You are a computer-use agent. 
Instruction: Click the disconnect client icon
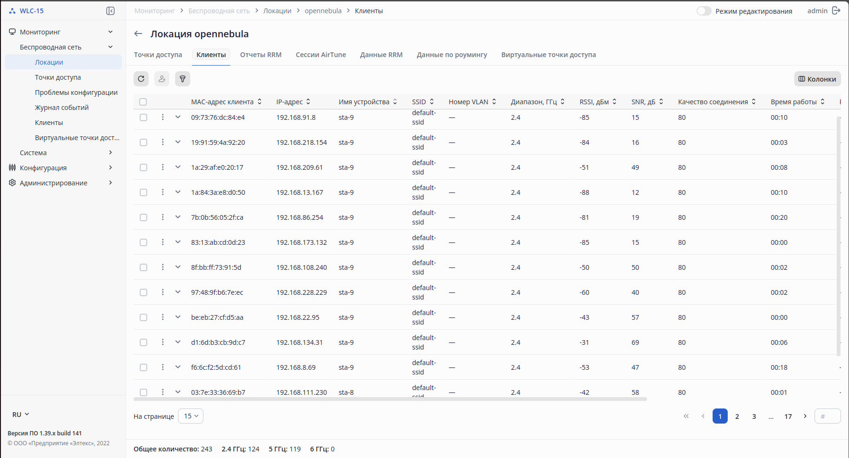coord(162,79)
